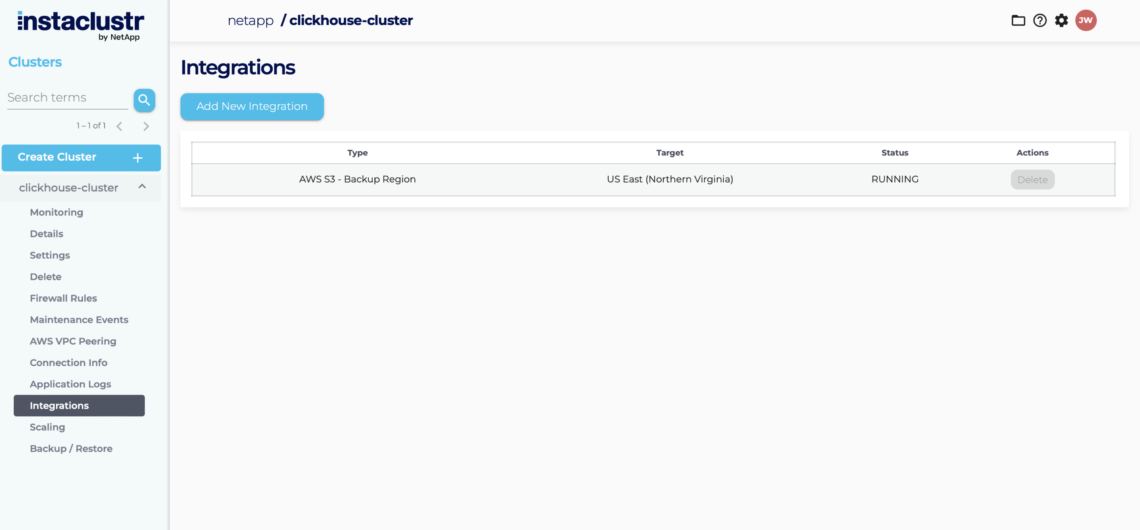This screenshot has height=530, width=1140.
Task: Go to the Scaling section
Action: pyautogui.click(x=47, y=426)
